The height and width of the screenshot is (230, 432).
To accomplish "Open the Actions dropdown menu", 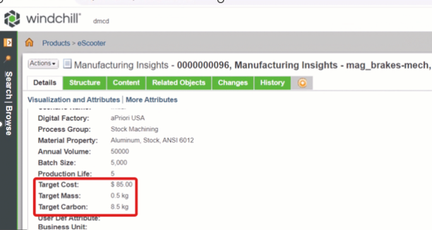I will pos(43,63).
